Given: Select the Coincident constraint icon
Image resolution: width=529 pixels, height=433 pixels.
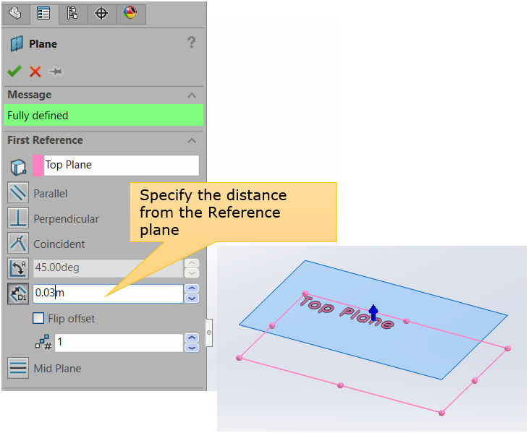Looking at the screenshot, I should pos(18,243).
